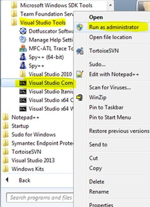
Task: Click the Notepad++ icon beside Edit with Notepad++
Action: (80, 74)
